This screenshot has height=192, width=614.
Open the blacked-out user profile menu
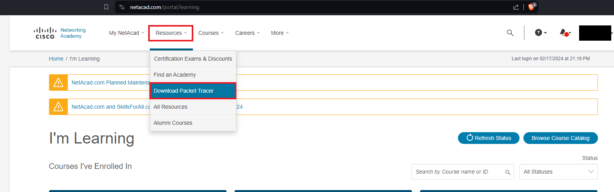(x=595, y=33)
